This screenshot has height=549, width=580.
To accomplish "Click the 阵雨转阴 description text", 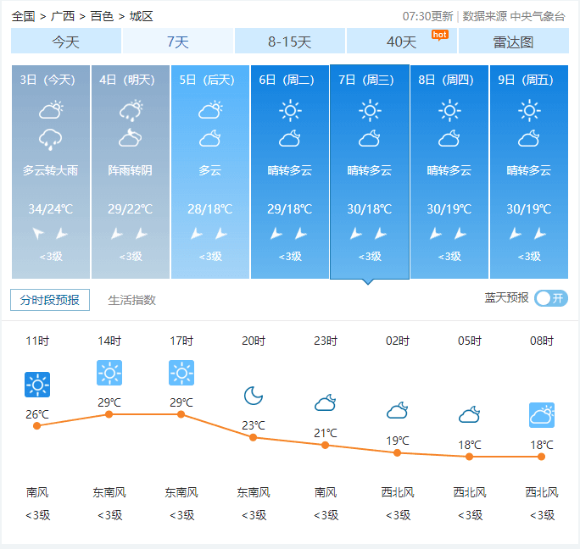I will [131, 170].
